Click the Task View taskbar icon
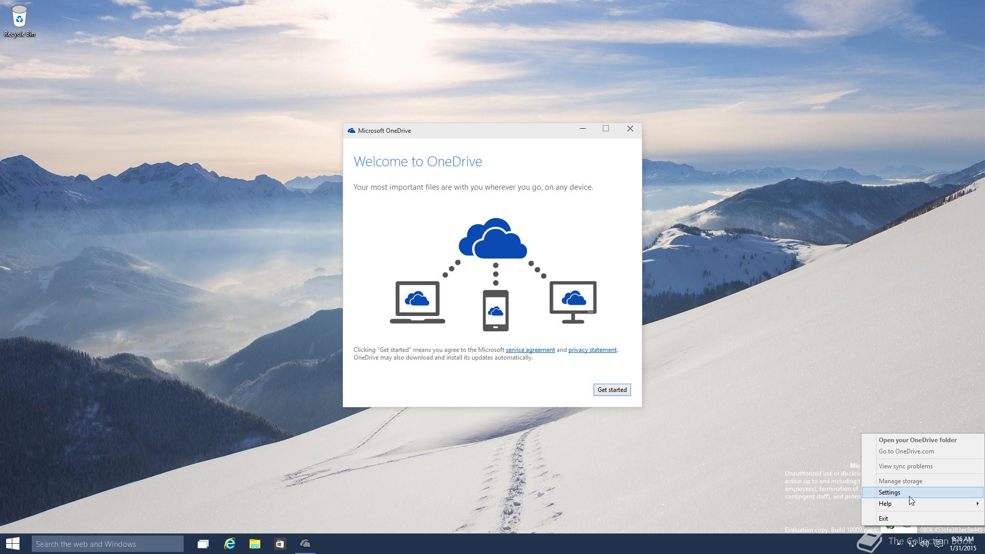Screen dimensions: 985x554 pos(203,544)
